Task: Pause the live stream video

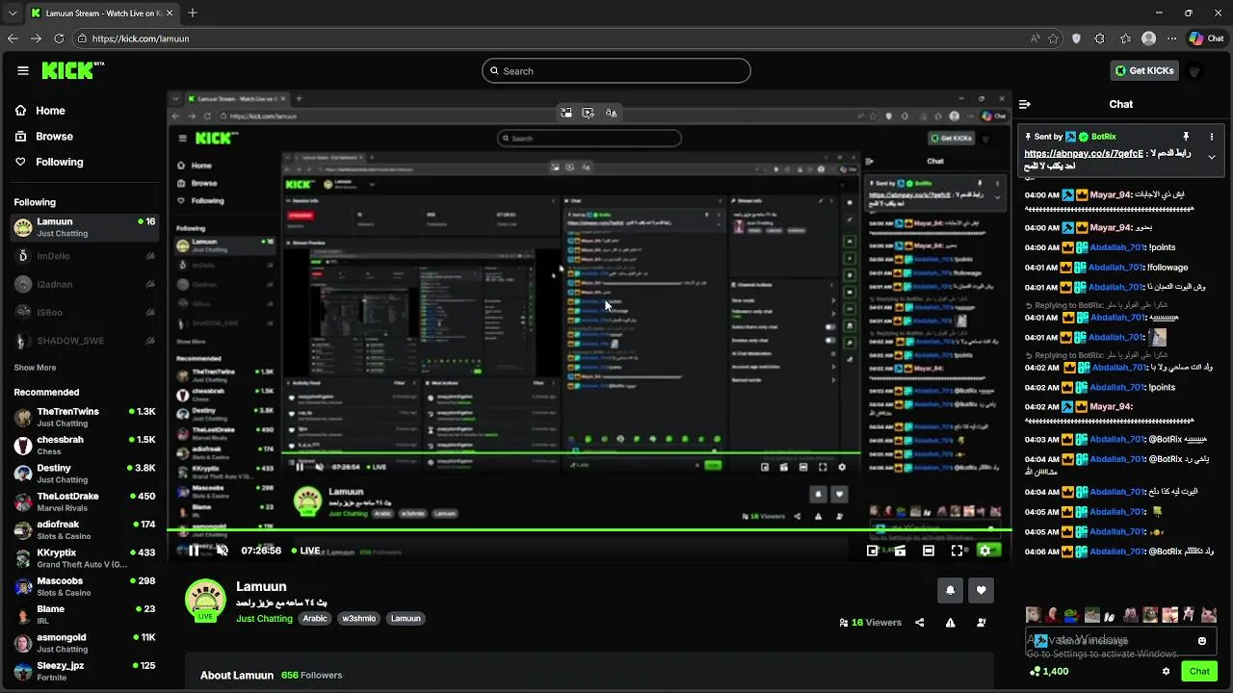Action: [x=194, y=551]
